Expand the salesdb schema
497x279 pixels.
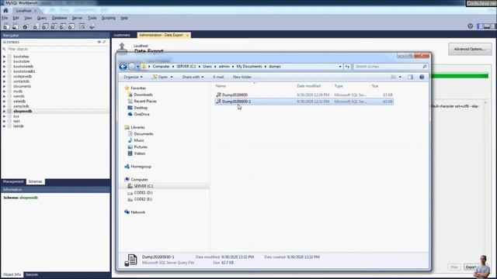tap(5, 102)
